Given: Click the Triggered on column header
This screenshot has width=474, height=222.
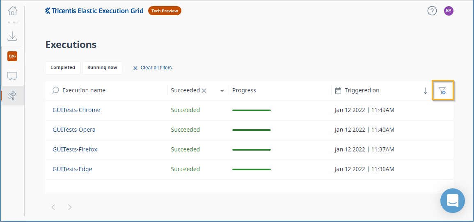Looking at the screenshot, I should (362, 90).
